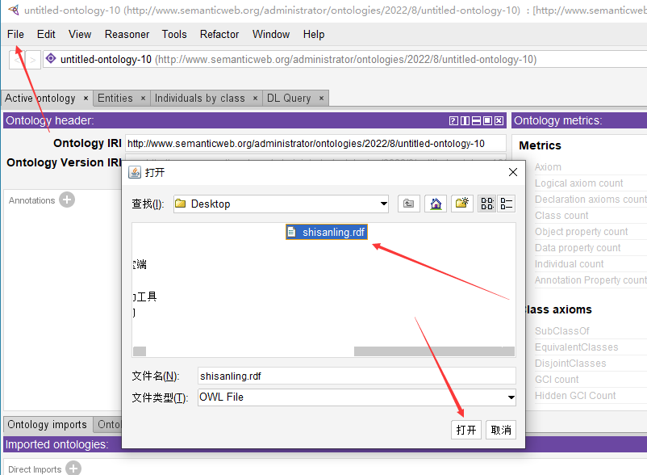Float the Ontology header view
The image size is (647, 475).
point(488,120)
